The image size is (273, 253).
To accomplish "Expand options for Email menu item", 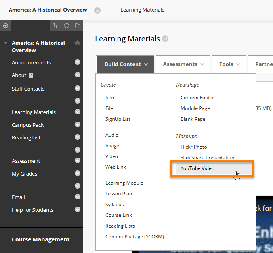I will (x=78, y=197).
